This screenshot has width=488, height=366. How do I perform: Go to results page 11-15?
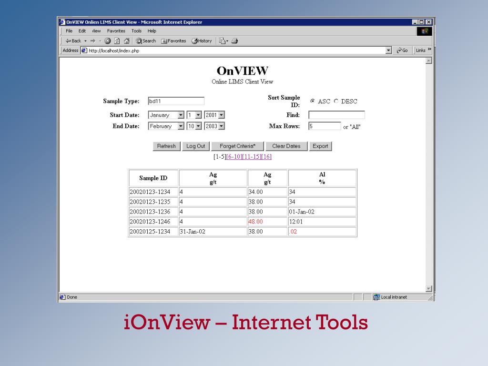pos(252,156)
